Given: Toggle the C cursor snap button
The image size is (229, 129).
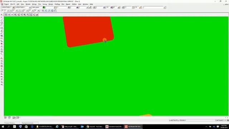Looking at the screenshot, I should (14, 10).
